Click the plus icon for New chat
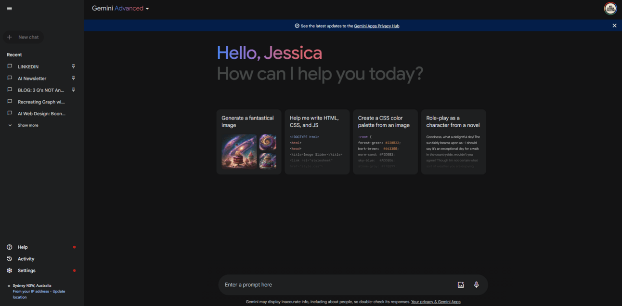Image resolution: width=622 pixels, height=306 pixels. tap(9, 37)
